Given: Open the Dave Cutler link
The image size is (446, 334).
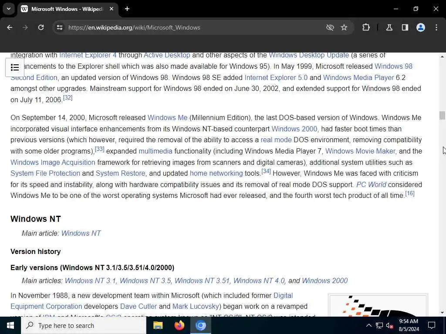Looking at the screenshot, I should 139,307.
